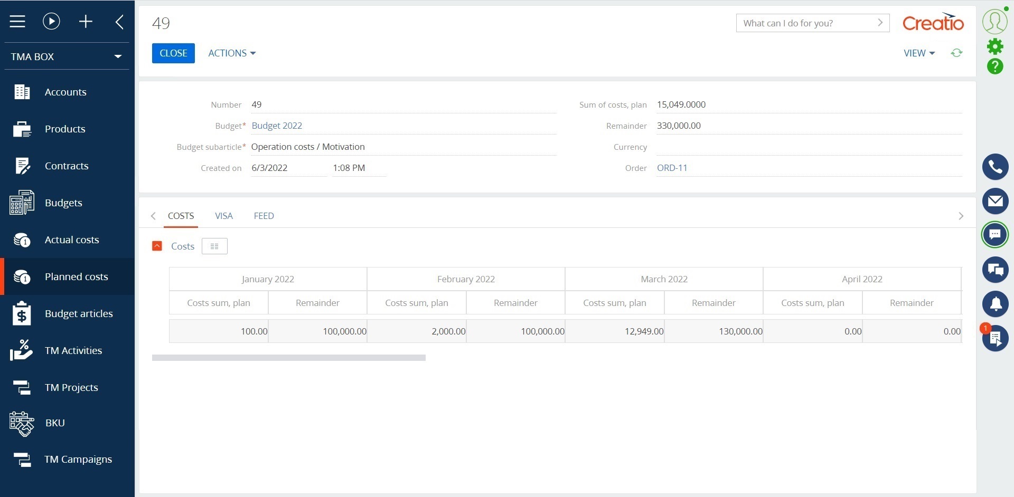Refresh the record with the refresh icon
Screen dimensions: 1014x497
click(956, 53)
